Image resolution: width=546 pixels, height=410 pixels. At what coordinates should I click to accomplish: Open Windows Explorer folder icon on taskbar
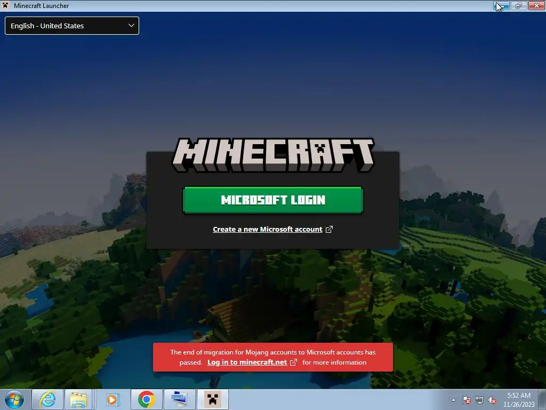point(78,399)
